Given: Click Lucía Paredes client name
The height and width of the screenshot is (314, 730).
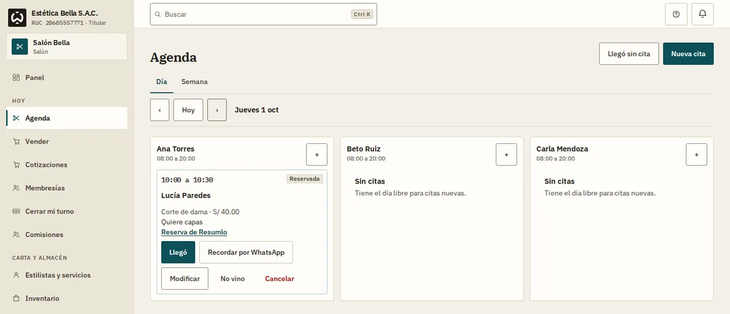Looking at the screenshot, I should click(186, 196).
